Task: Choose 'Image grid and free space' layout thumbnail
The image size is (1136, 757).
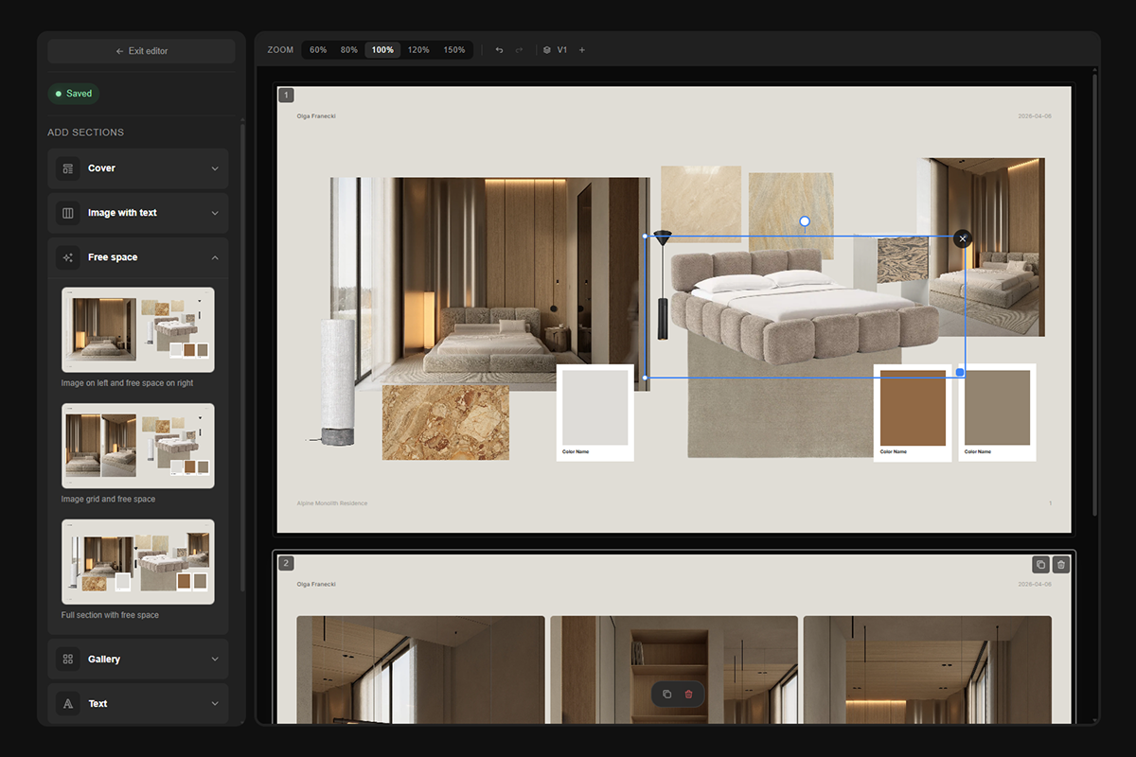Action: pyautogui.click(x=138, y=447)
